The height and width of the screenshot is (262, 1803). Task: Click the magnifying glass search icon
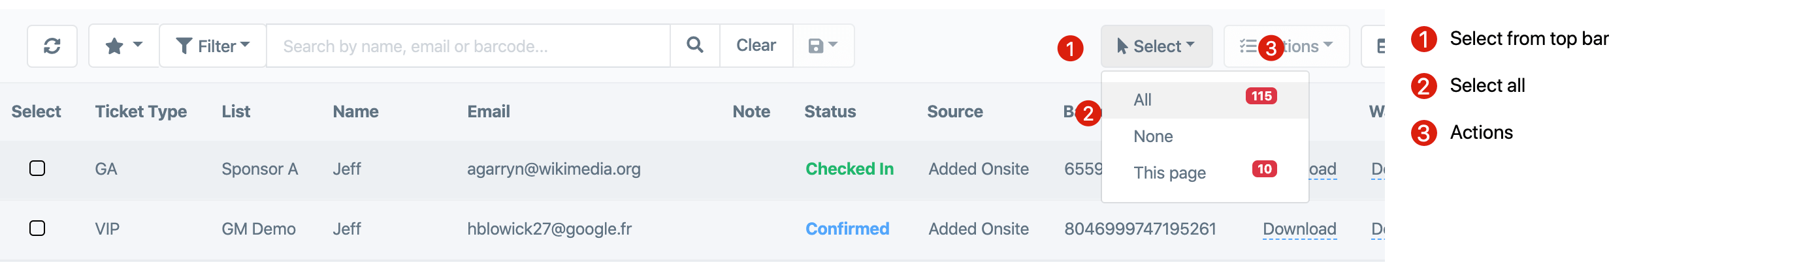coord(694,46)
